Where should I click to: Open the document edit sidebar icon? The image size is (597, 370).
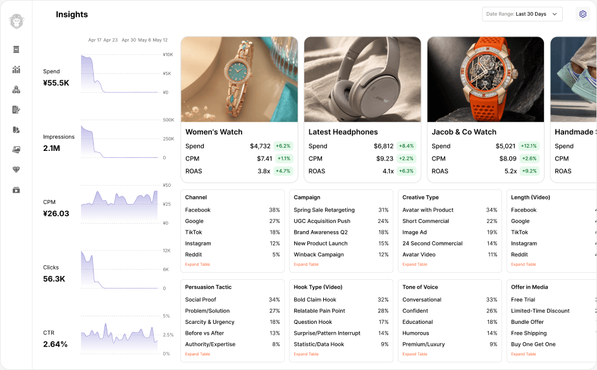point(16,110)
